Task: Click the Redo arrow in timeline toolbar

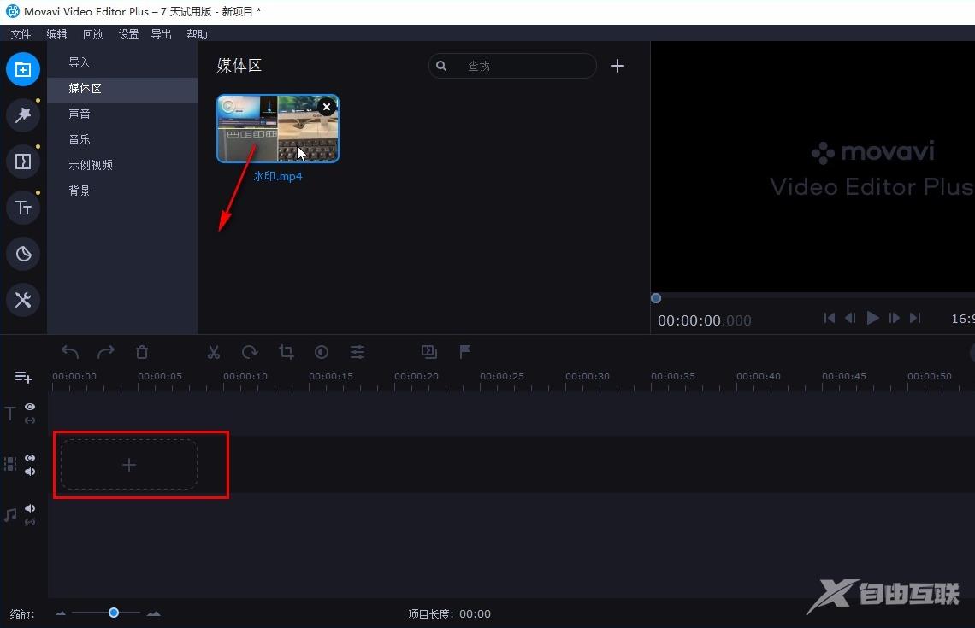Action: coord(106,352)
